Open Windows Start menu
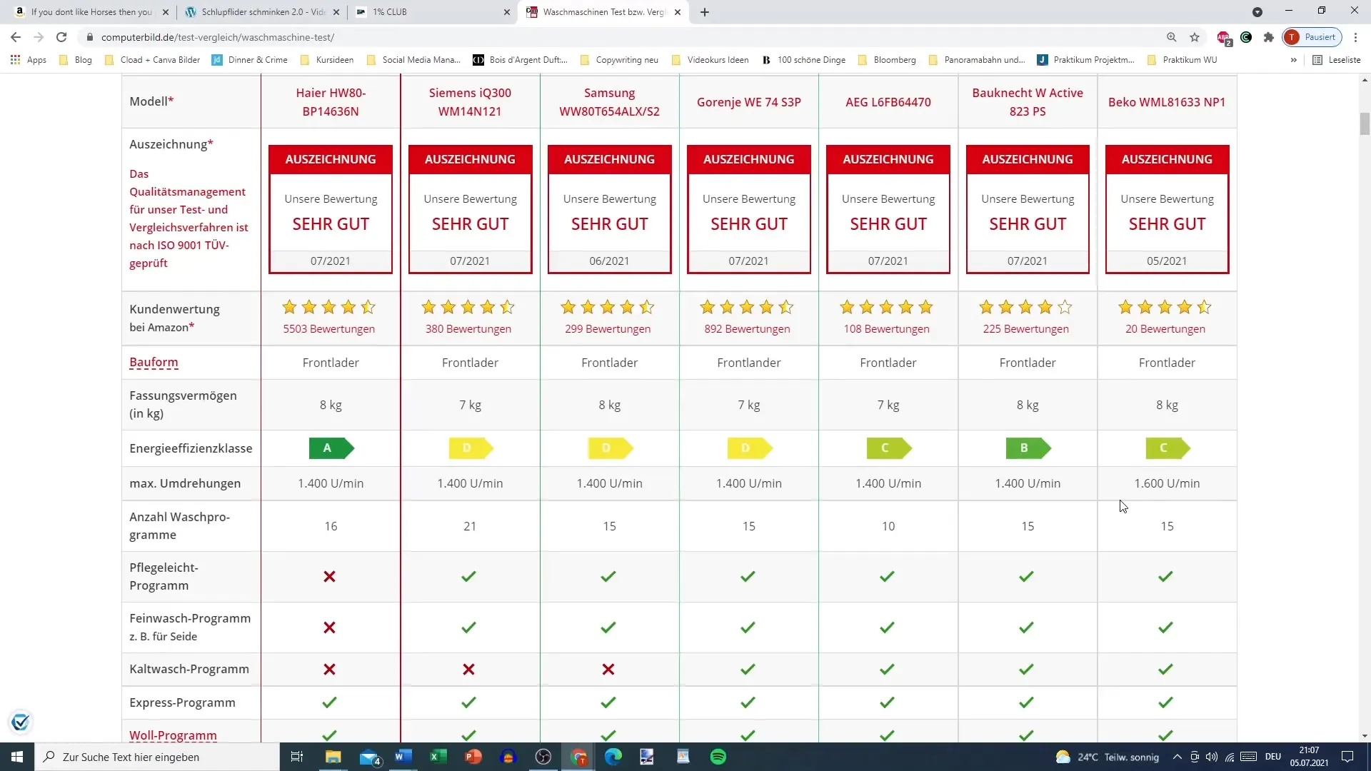This screenshot has height=771, width=1371. click(x=17, y=757)
